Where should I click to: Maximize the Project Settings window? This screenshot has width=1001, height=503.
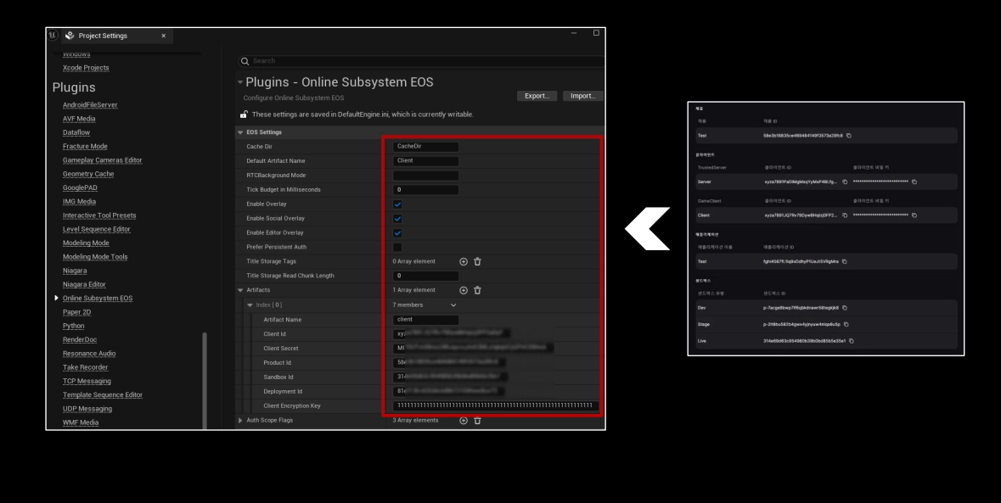[596, 33]
